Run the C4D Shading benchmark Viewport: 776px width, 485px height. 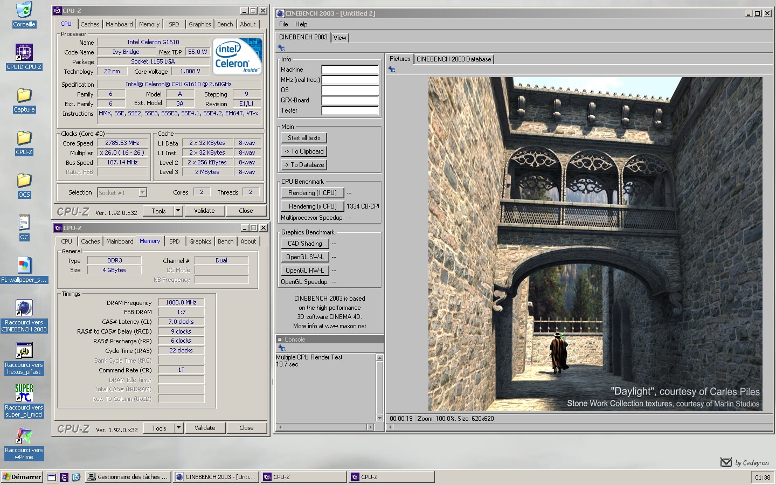click(305, 244)
